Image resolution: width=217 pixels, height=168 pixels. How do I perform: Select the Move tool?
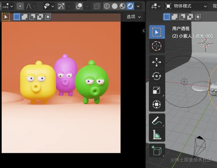pyautogui.click(x=157, y=62)
